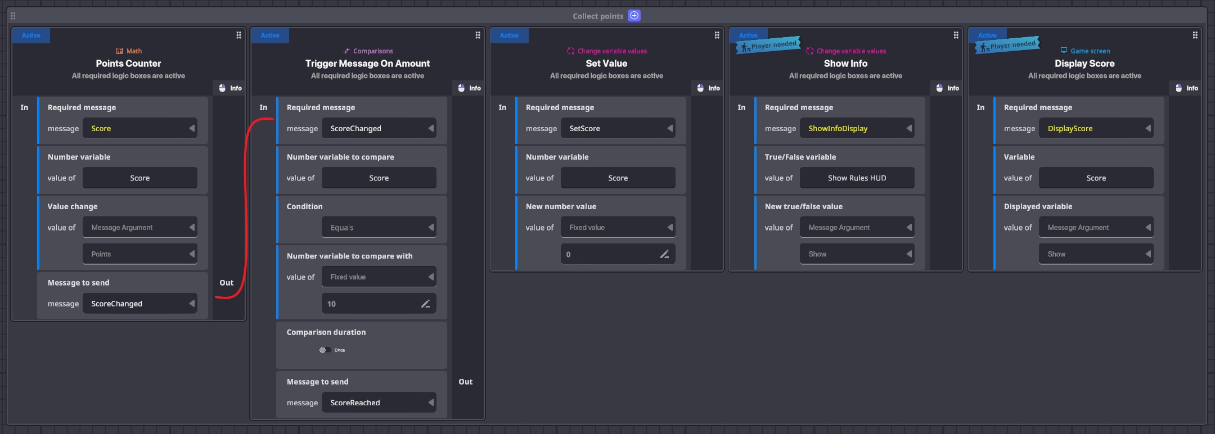Open the Points Counter box grip menu

point(238,35)
